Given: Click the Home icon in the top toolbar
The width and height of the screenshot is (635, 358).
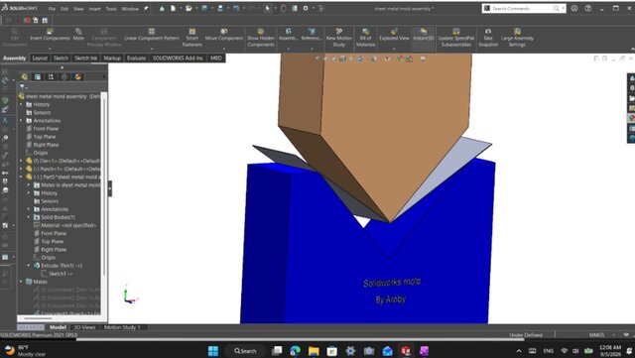Looking at the screenshot, I should coord(162,8).
